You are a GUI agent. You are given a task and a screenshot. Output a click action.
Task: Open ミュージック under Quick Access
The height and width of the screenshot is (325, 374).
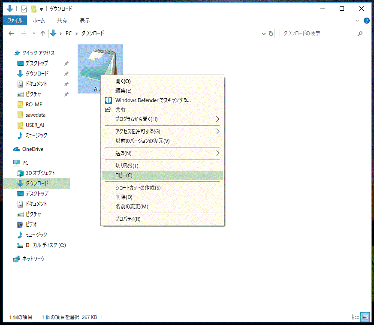(x=36, y=135)
